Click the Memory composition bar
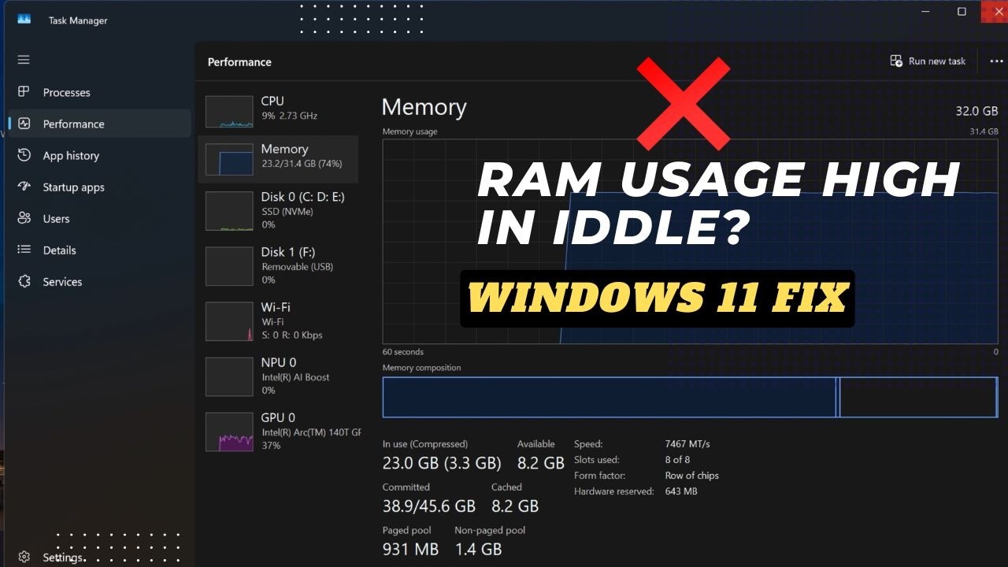The image size is (1008, 567). 690,397
